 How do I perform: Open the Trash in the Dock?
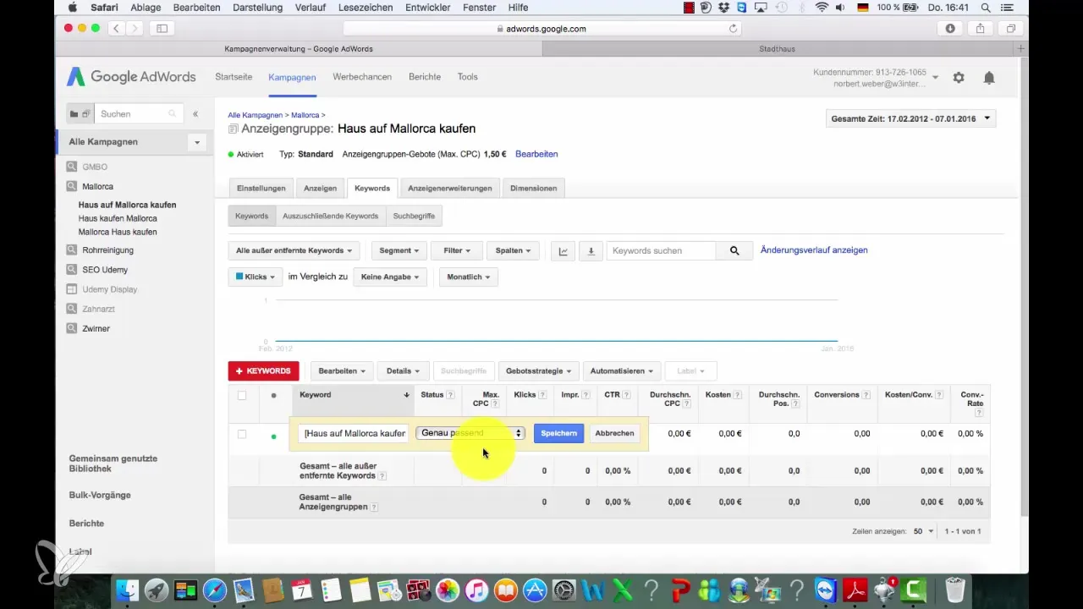click(x=954, y=590)
